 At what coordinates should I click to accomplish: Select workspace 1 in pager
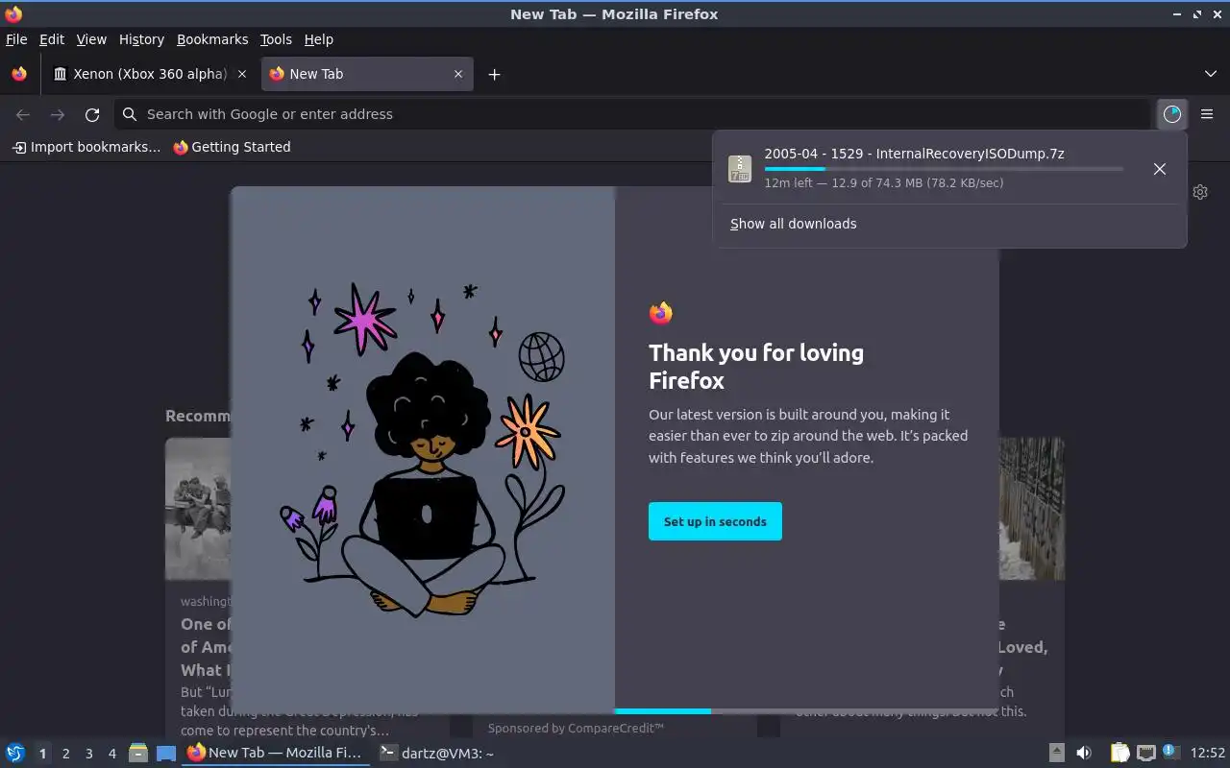coord(42,754)
